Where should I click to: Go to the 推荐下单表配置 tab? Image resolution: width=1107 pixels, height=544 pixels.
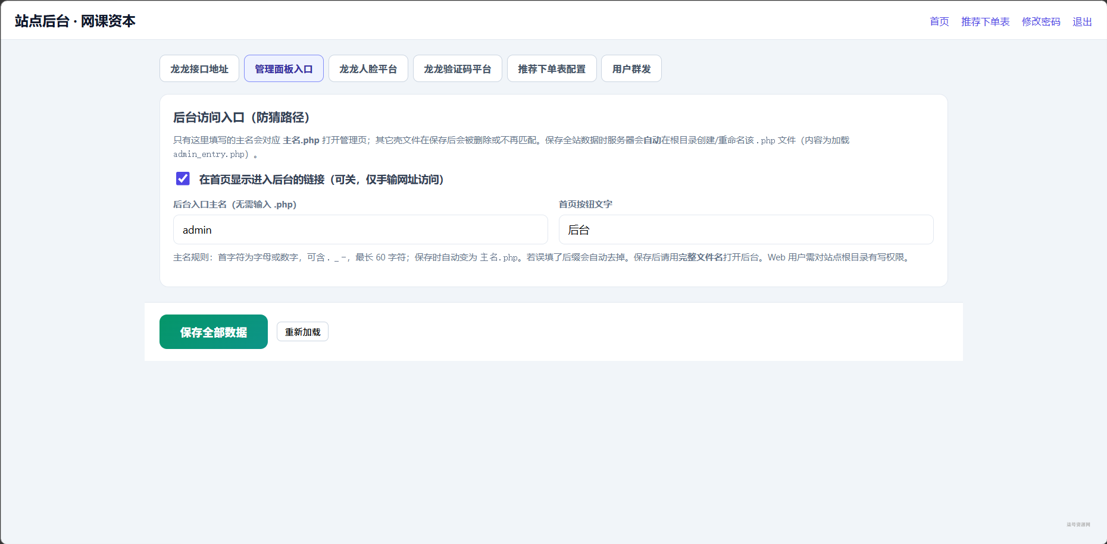(x=552, y=68)
